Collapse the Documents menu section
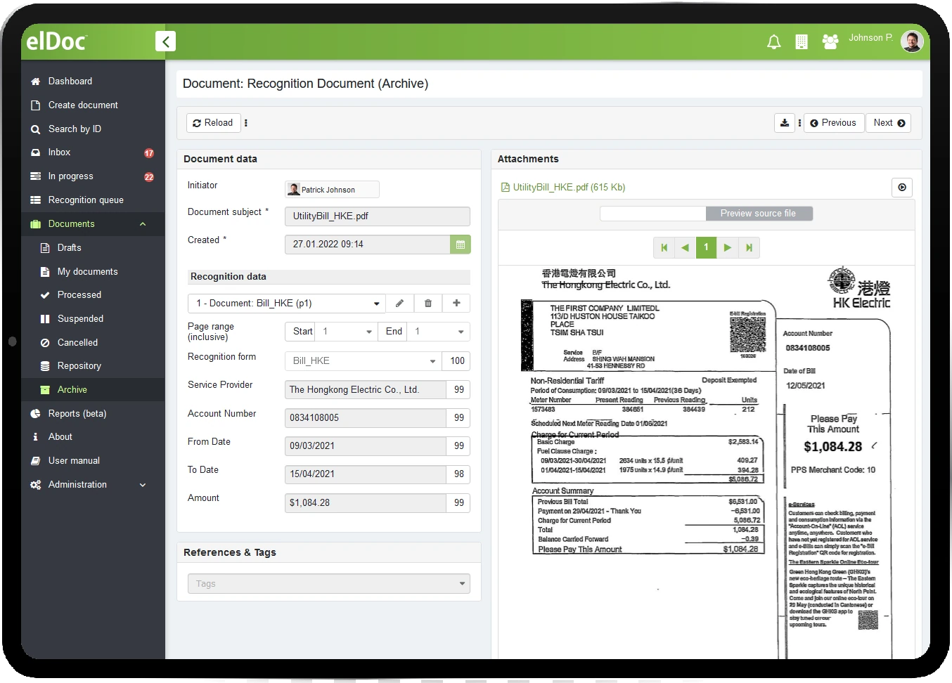Image resolution: width=952 pixels, height=683 pixels. pos(93,224)
